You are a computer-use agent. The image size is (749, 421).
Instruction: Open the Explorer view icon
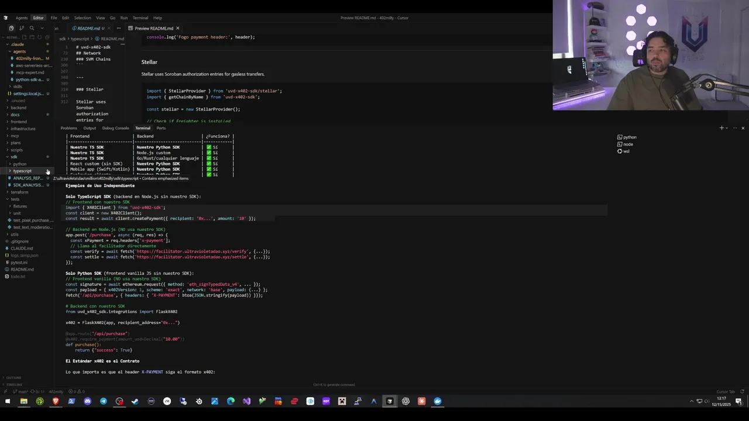(11, 28)
